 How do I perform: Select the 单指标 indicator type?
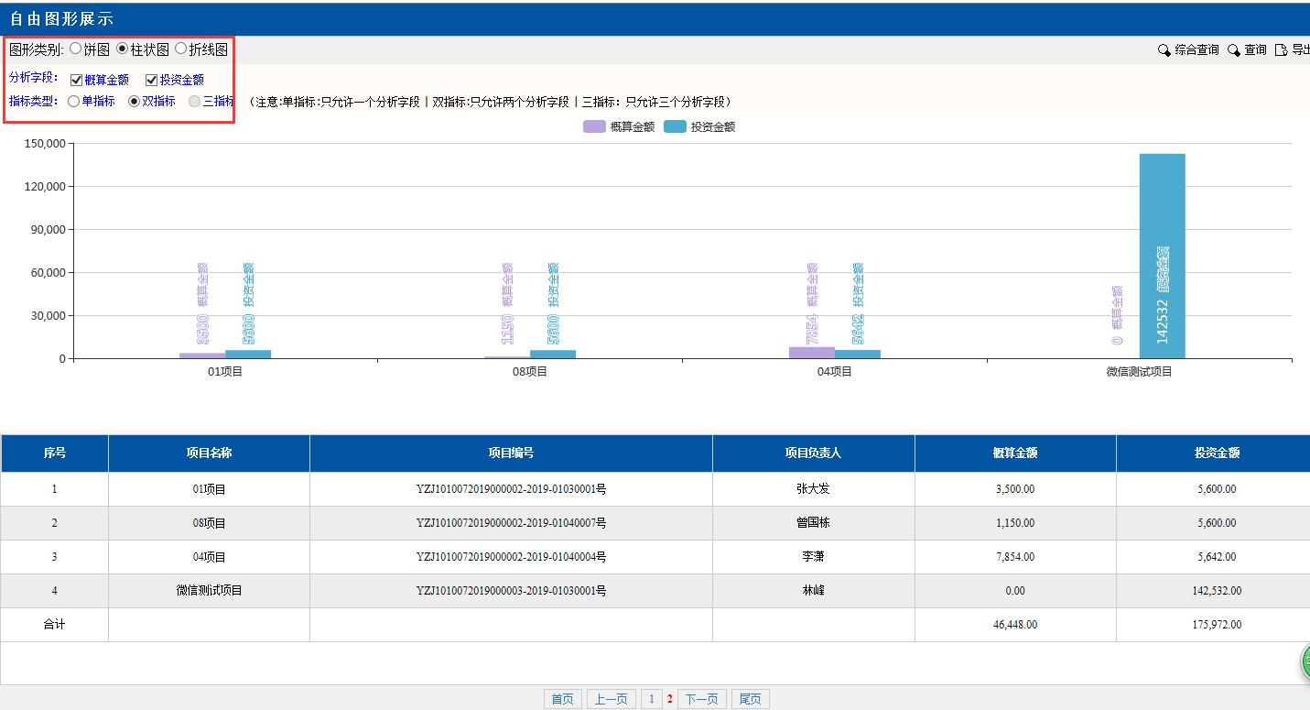74,102
